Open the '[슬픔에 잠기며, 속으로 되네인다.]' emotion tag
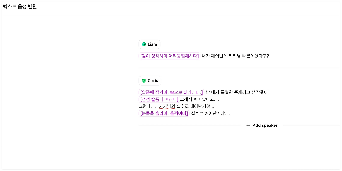The image size is (342, 171). 172,92
